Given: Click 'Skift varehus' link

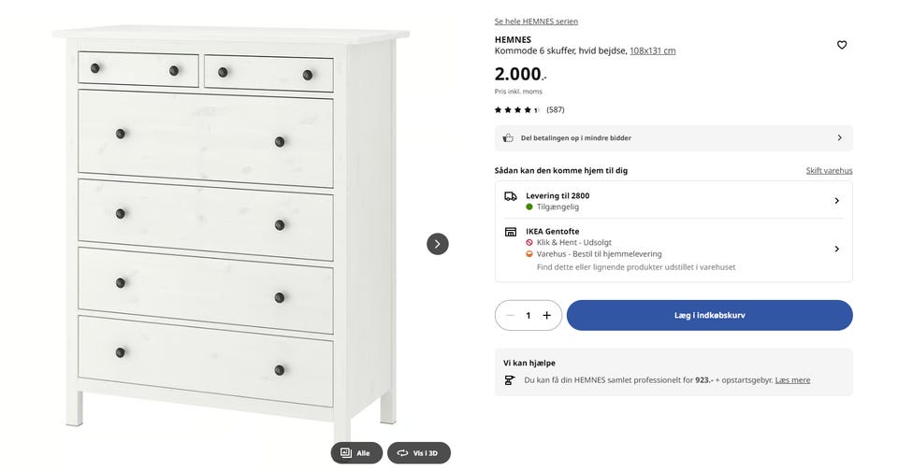Looking at the screenshot, I should coord(829,171).
